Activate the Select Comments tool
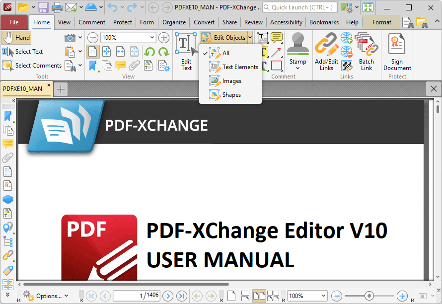This screenshot has height=304, width=442. [32, 66]
